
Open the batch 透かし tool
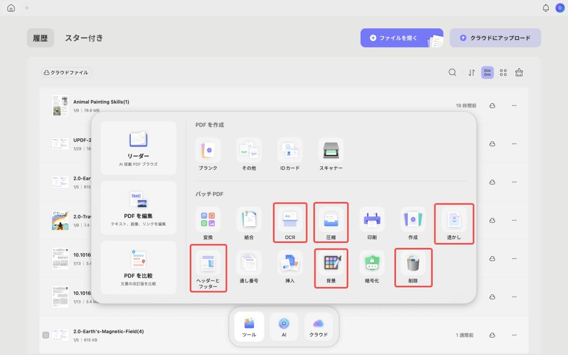pos(454,224)
